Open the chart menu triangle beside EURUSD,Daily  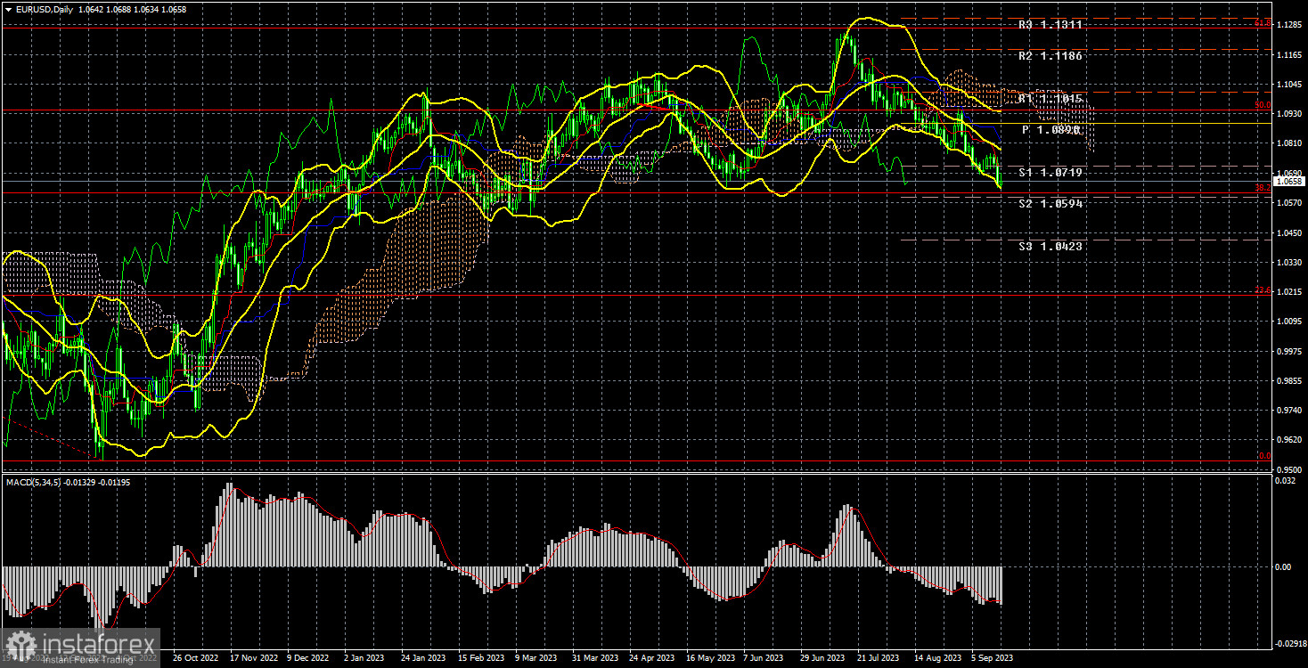tap(7, 10)
